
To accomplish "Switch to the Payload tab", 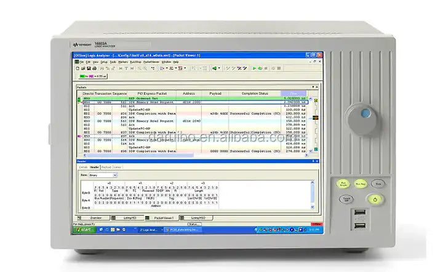I will point(106,167).
